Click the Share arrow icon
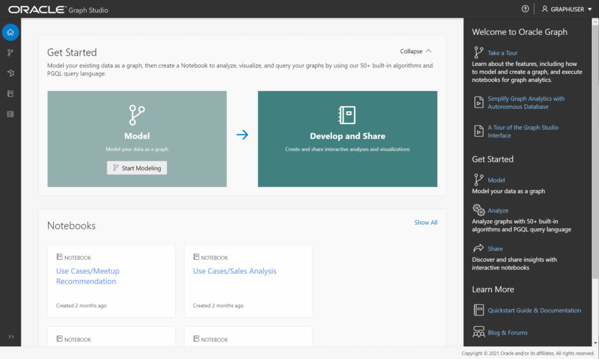 point(479,248)
